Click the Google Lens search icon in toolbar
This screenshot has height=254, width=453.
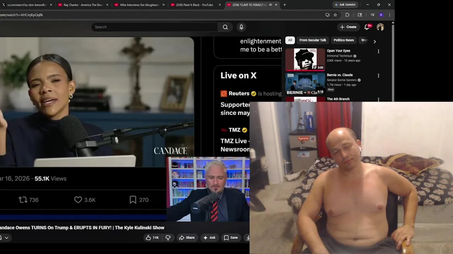360,15
